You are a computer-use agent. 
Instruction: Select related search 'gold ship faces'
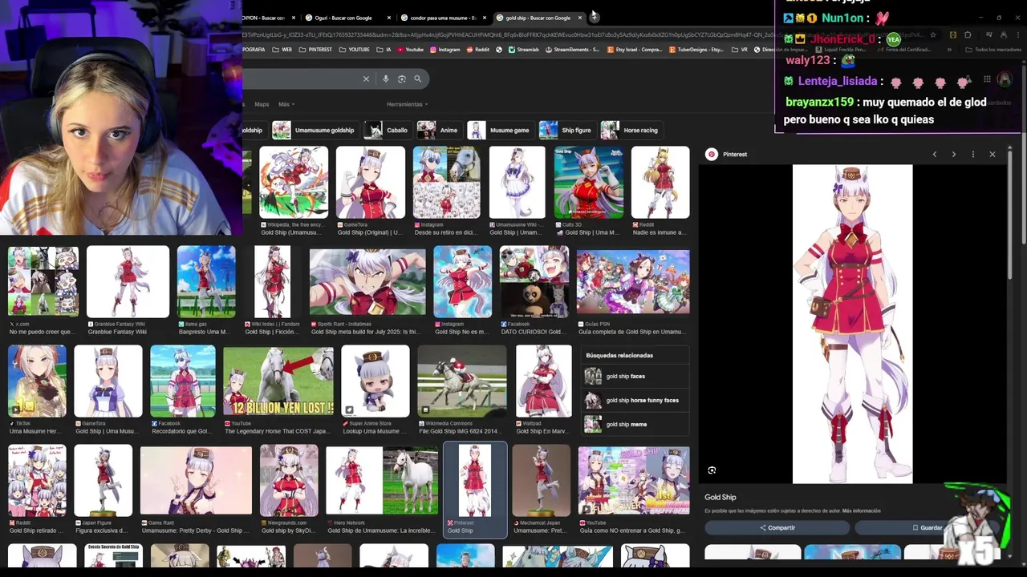click(x=635, y=376)
